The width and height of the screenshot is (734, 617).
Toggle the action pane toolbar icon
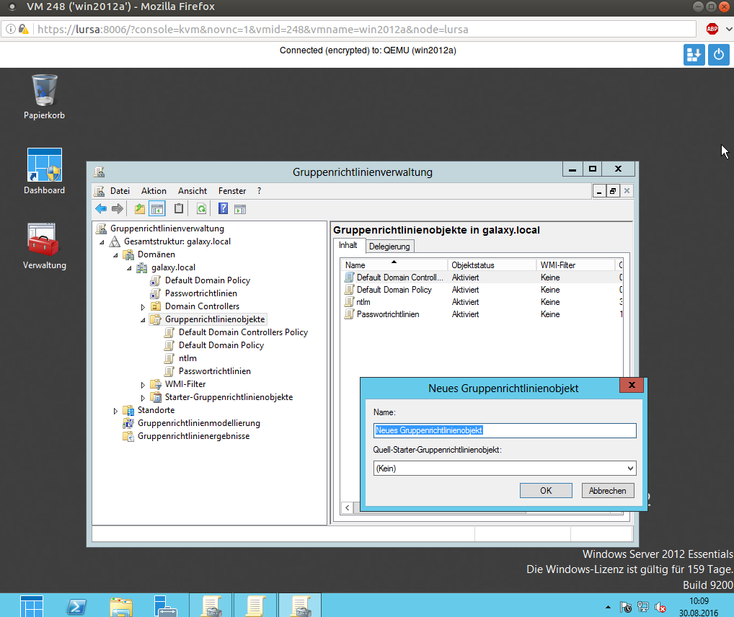pos(240,209)
